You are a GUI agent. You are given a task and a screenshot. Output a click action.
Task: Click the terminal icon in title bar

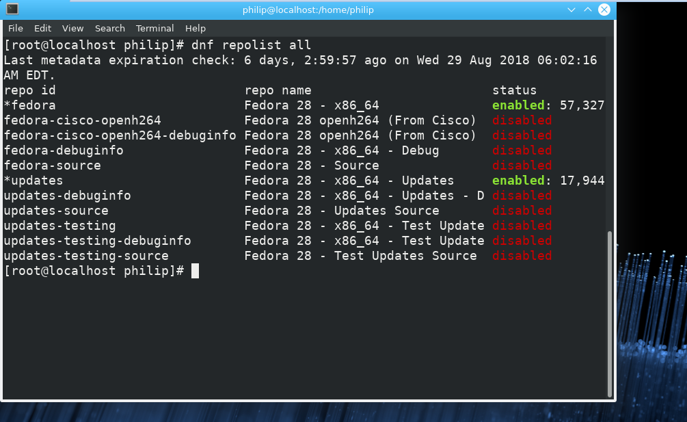pos(12,9)
